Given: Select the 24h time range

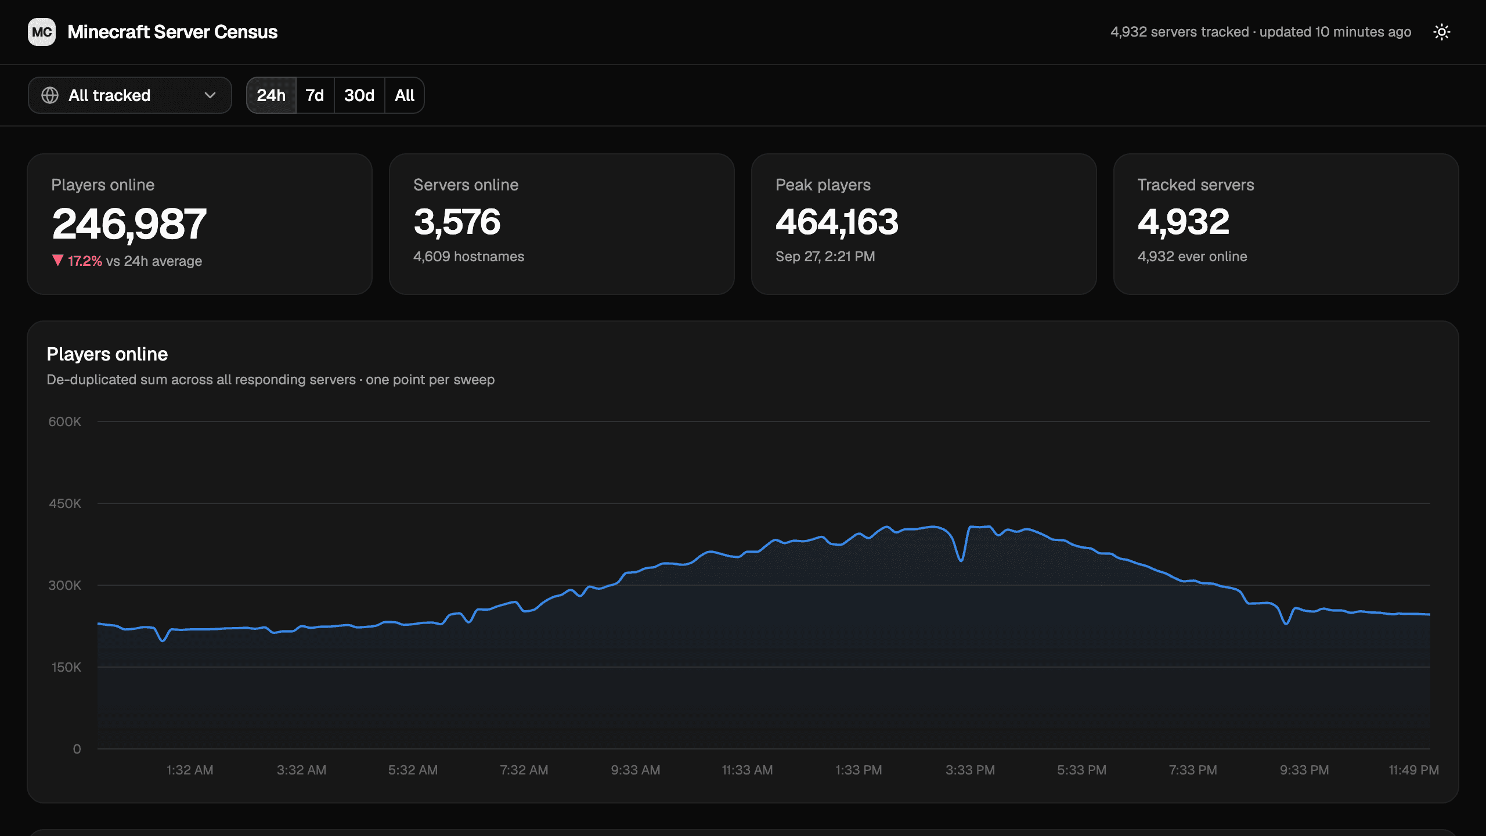Looking at the screenshot, I should pos(271,95).
